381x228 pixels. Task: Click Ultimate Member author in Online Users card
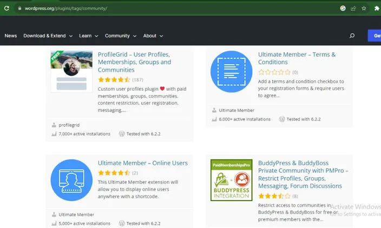76,214
